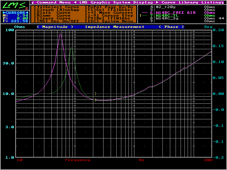The image size is (227, 170).
Task: Click the 30.0 ohm axis value
Action: coord(8,63)
